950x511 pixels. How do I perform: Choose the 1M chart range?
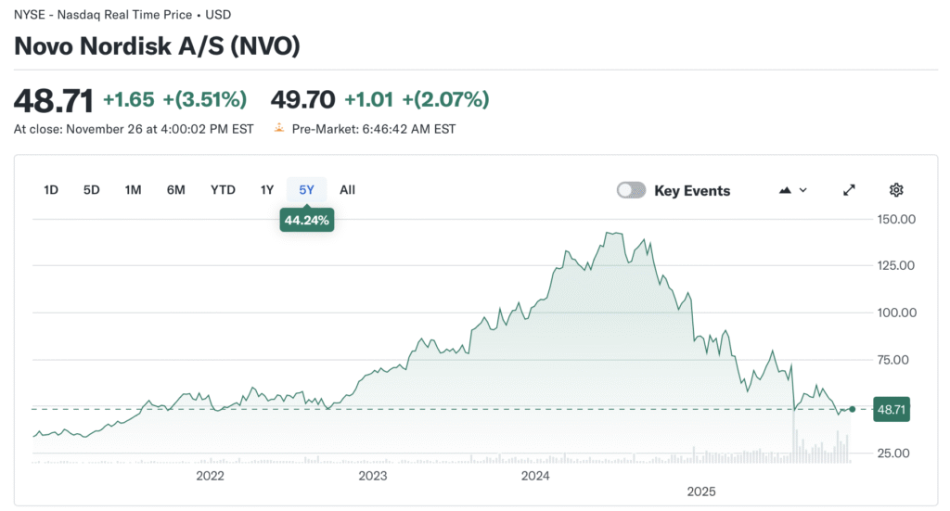coord(133,190)
